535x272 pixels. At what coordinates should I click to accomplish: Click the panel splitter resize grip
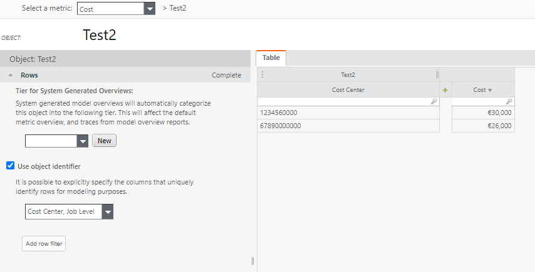pyautogui.click(x=252, y=261)
